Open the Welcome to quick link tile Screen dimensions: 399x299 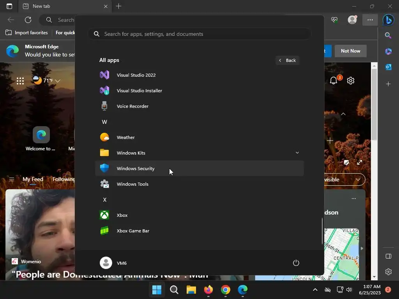pos(41,139)
